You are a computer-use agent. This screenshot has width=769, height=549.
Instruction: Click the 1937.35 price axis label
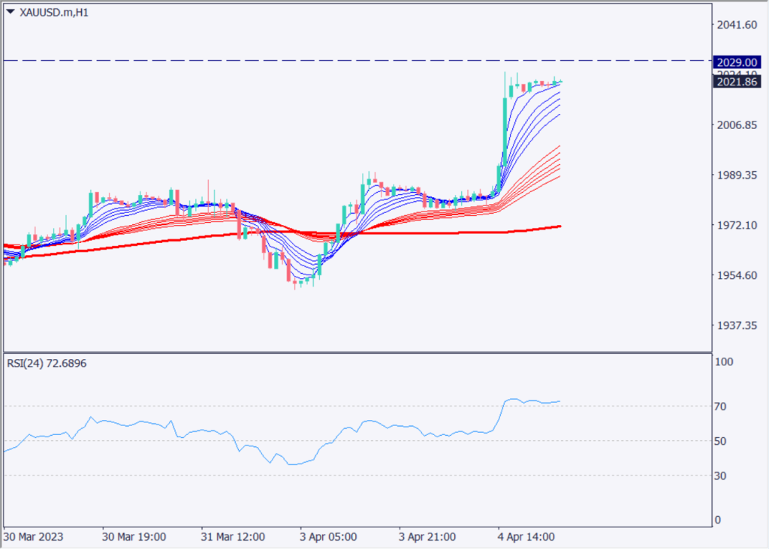coord(737,325)
